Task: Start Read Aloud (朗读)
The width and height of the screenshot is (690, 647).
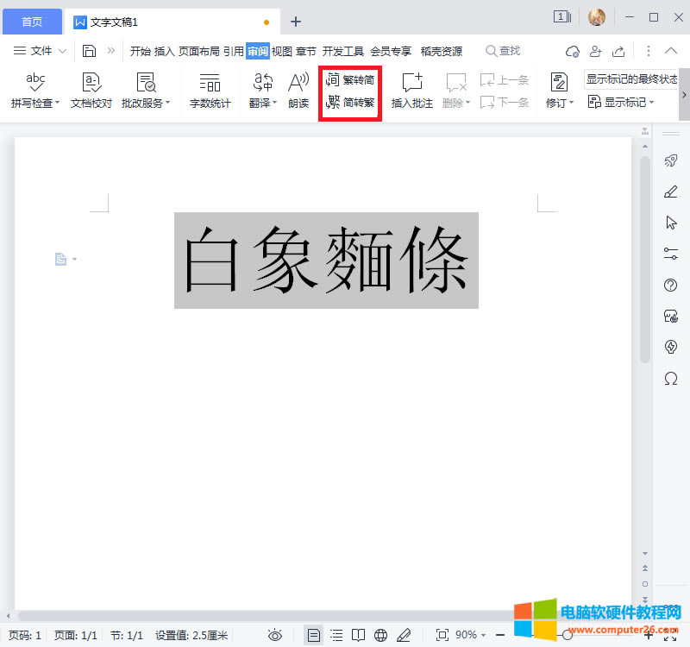Action: pyautogui.click(x=298, y=91)
